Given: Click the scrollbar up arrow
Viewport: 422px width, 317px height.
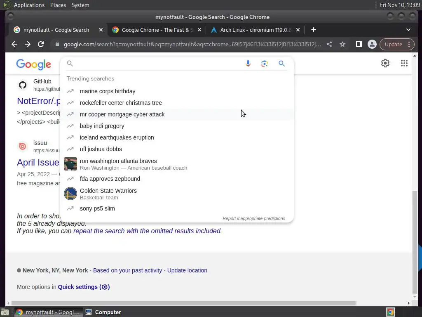Looking at the screenshot, I should [415, 56].
